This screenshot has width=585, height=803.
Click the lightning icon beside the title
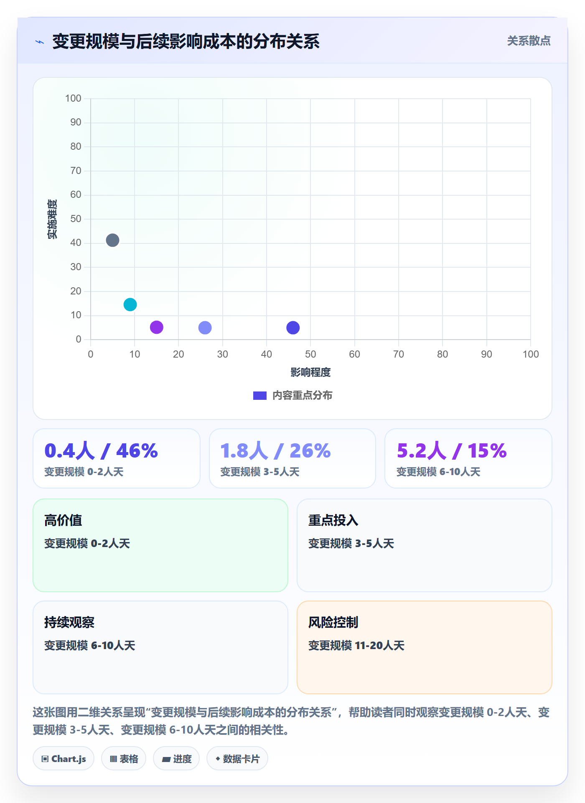coord(40,42)
